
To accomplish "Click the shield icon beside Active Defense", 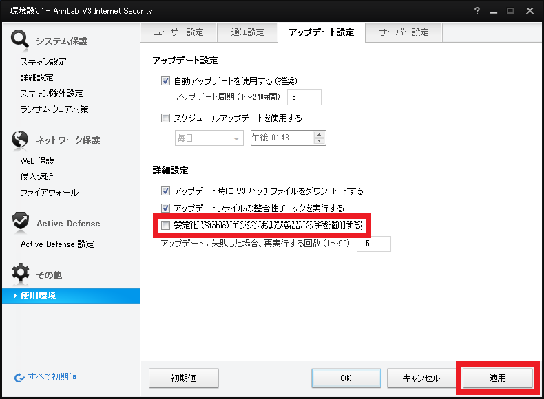I will [21, 222].
